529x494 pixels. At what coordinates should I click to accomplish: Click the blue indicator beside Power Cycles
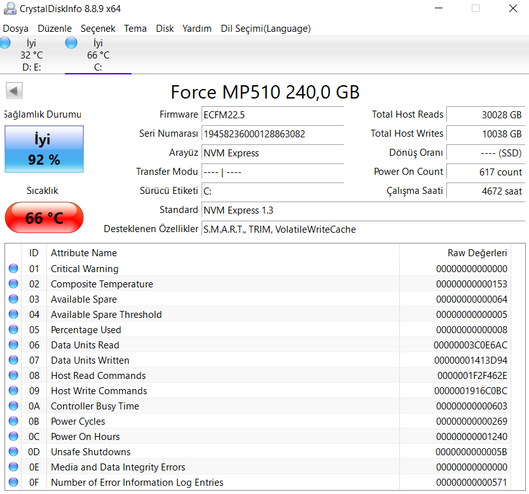click(13, 421)
